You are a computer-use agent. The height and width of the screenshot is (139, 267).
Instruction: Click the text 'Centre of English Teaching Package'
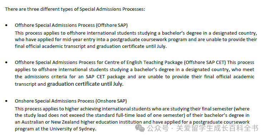pos(144,63)
